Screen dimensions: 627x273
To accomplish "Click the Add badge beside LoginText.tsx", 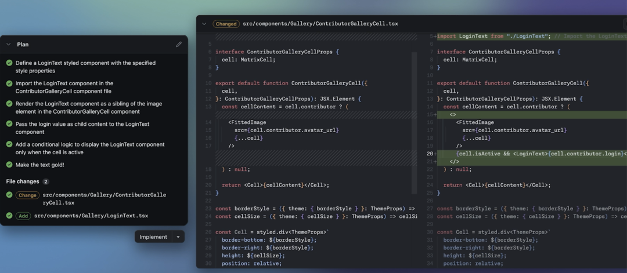I will (x=23, y=216).
